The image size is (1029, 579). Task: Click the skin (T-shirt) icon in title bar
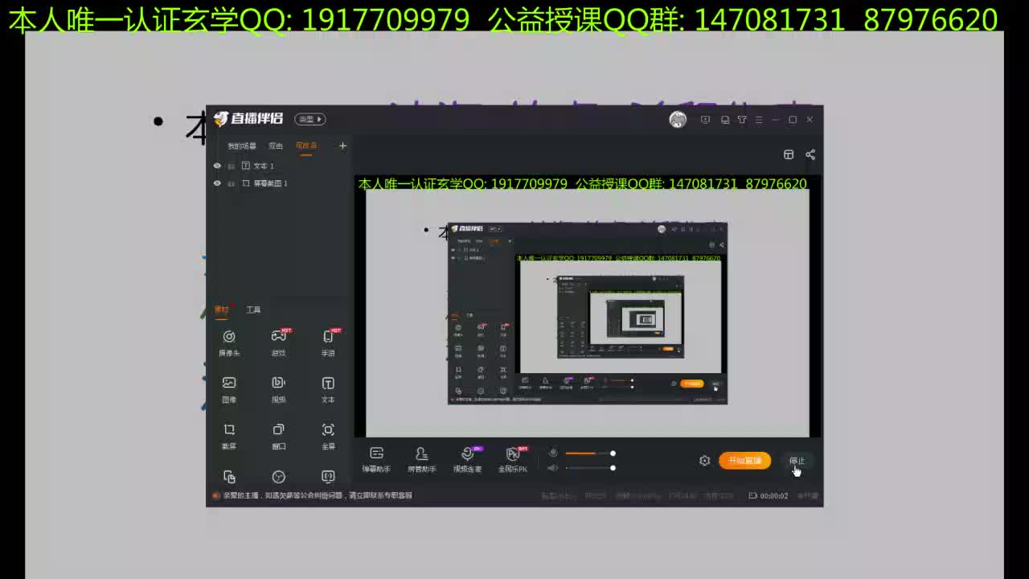pos(742,120)
